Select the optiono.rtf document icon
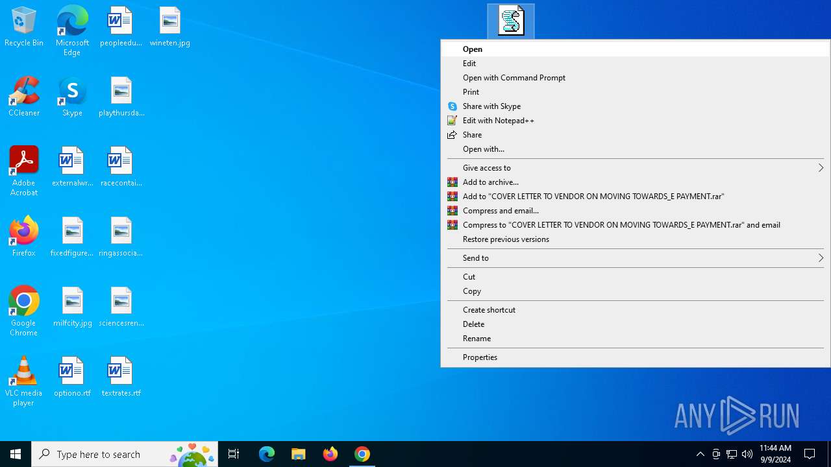Viewport: 831px width, 467px height. [72, 377]
